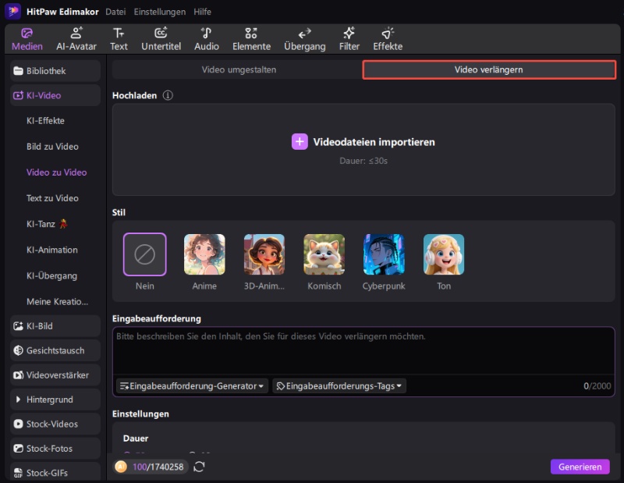Viewport: 624px width, 483px height.
Task: Open the Filter panel
Action: point(349,38)
